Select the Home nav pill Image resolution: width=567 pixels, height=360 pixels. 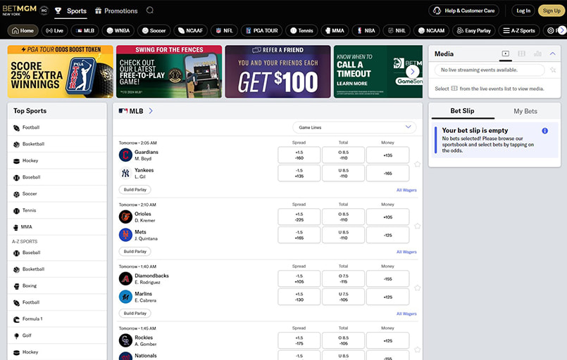click(x=23, y=31)
